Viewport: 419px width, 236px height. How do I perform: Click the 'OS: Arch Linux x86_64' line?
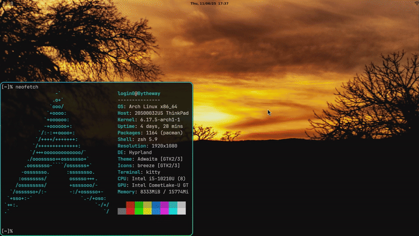(147, 107)
